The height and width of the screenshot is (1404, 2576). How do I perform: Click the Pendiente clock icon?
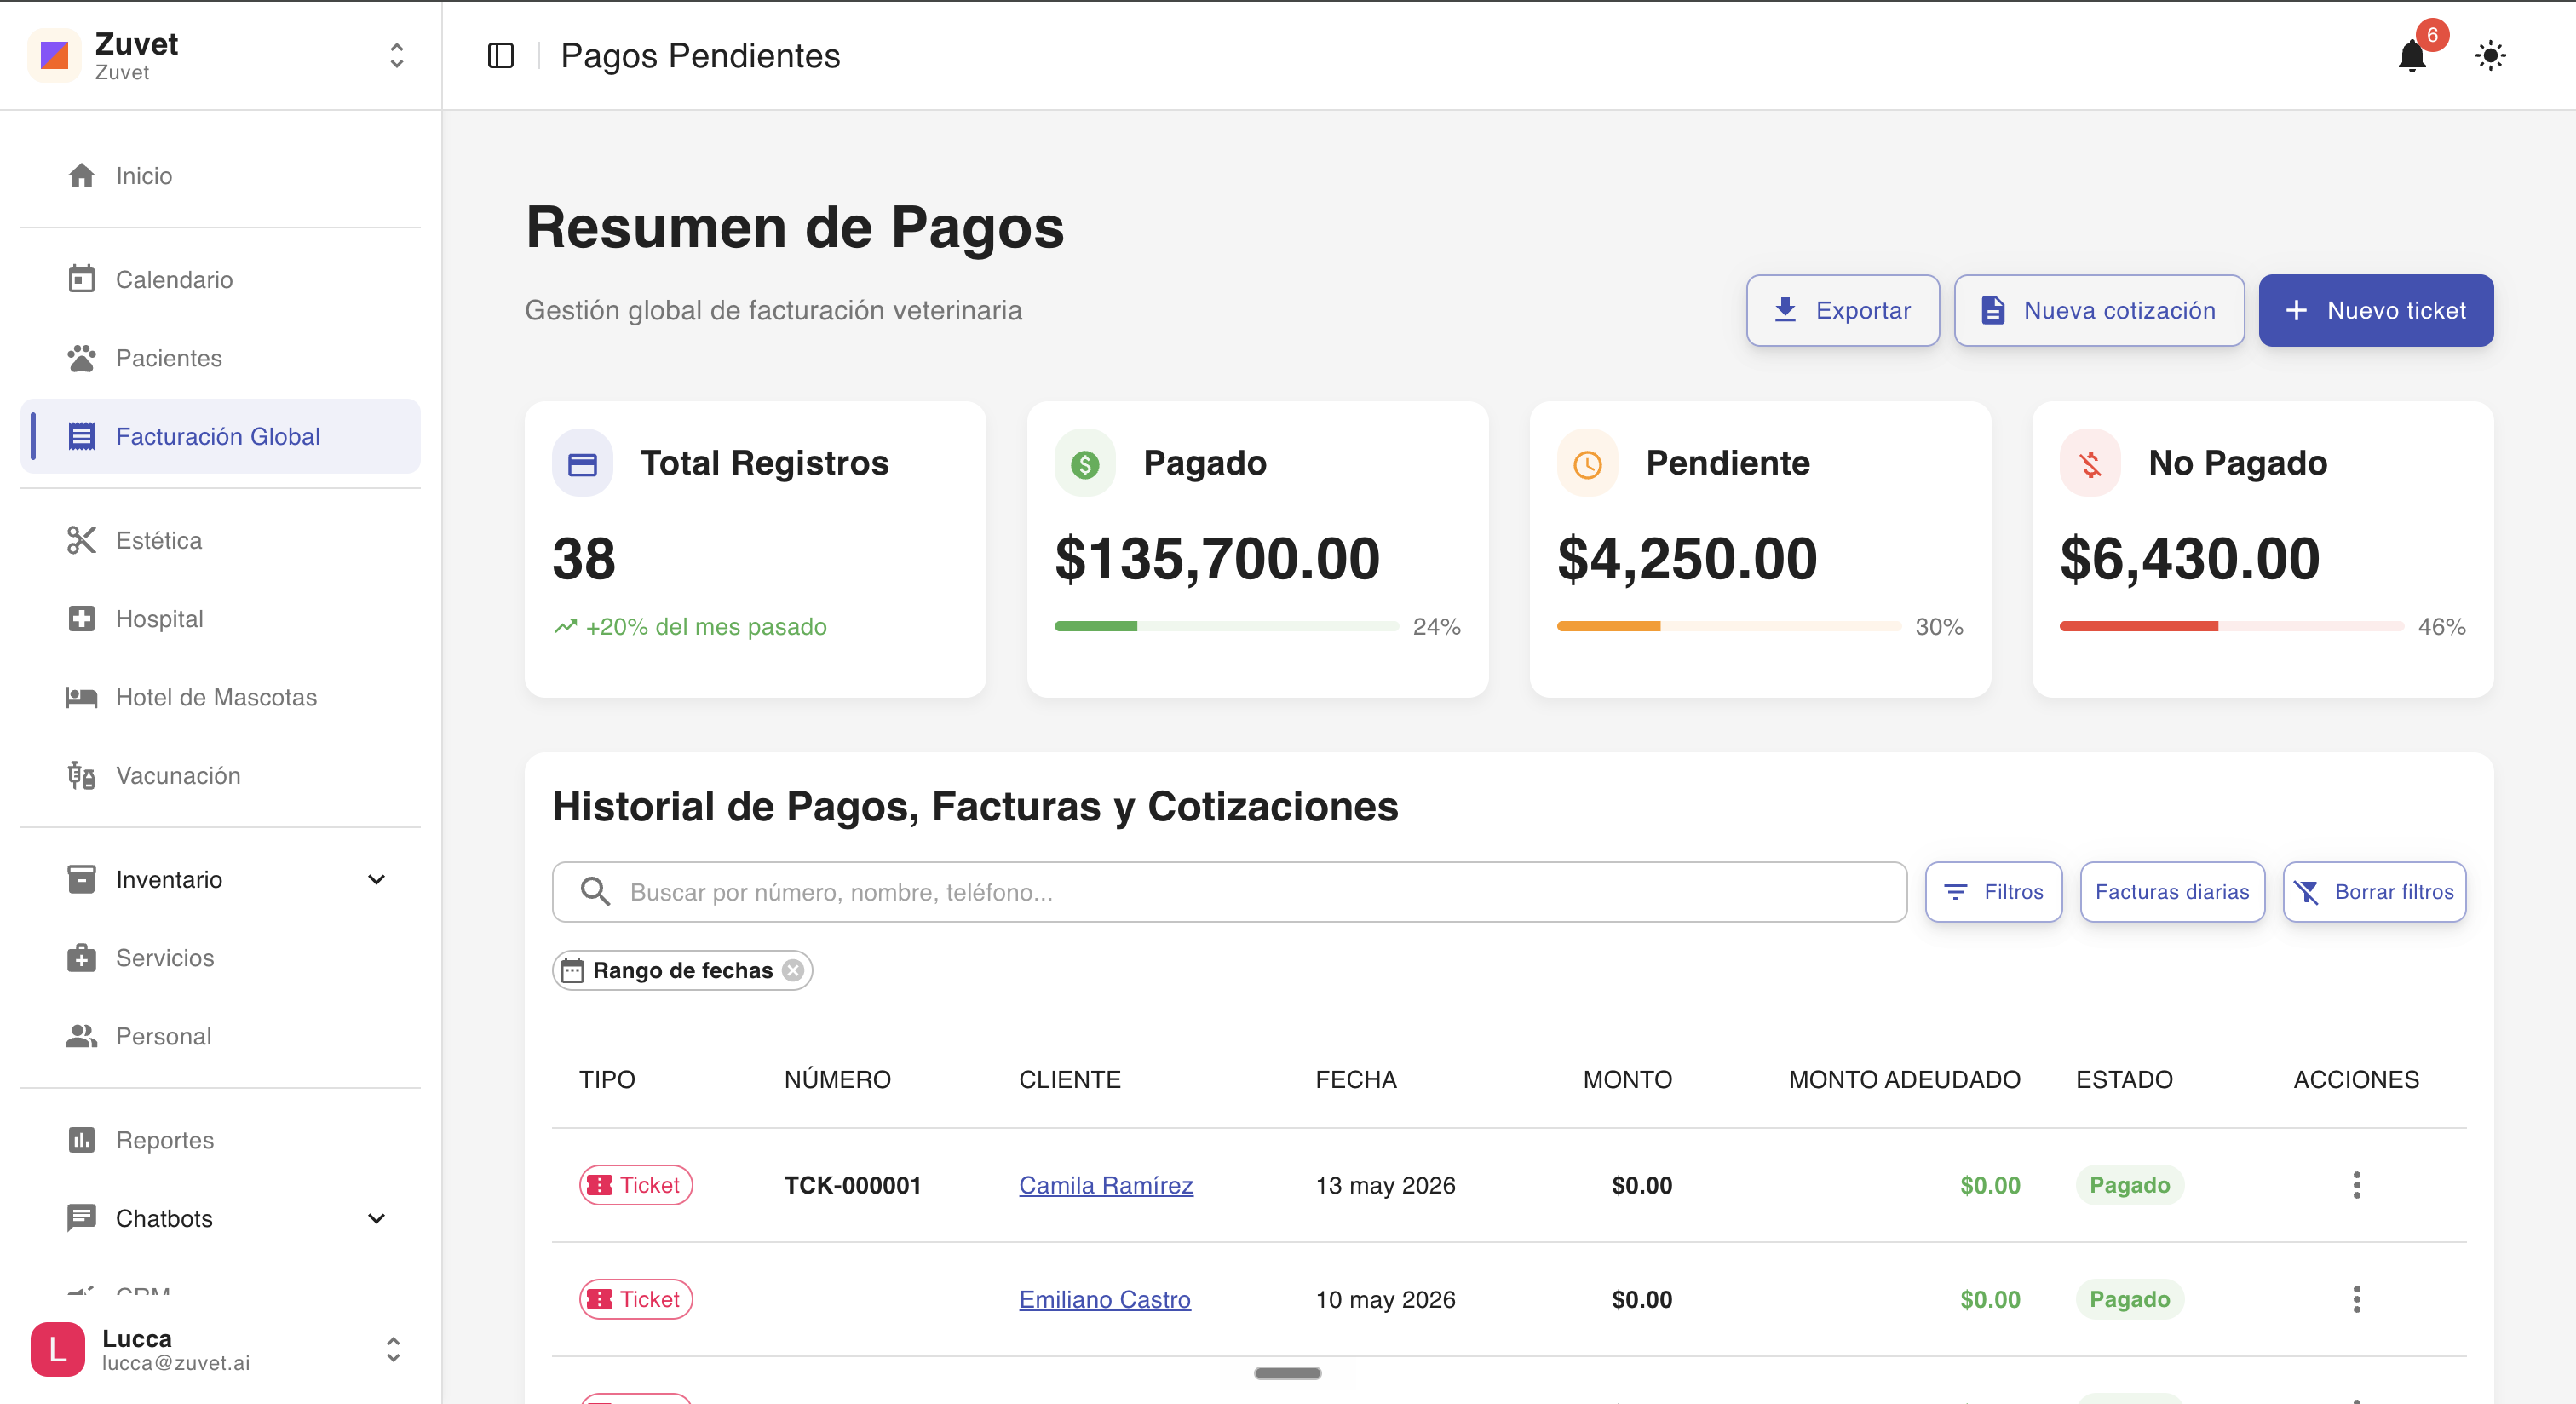point(1587,463)
